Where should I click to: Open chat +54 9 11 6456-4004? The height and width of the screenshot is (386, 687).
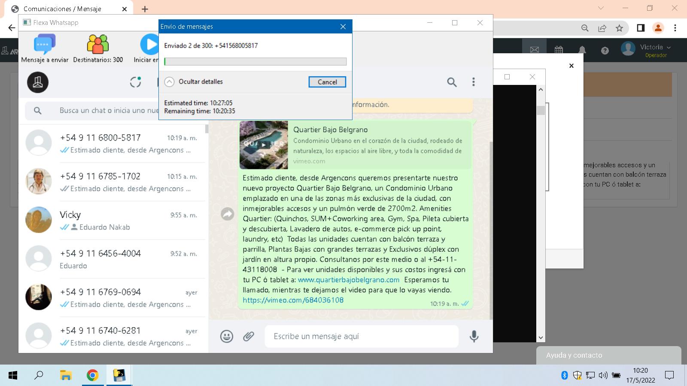coord(112,259)
